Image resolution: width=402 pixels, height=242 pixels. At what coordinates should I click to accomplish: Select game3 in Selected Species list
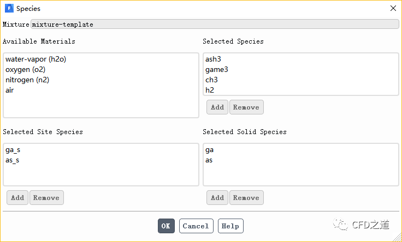point(217,70)
